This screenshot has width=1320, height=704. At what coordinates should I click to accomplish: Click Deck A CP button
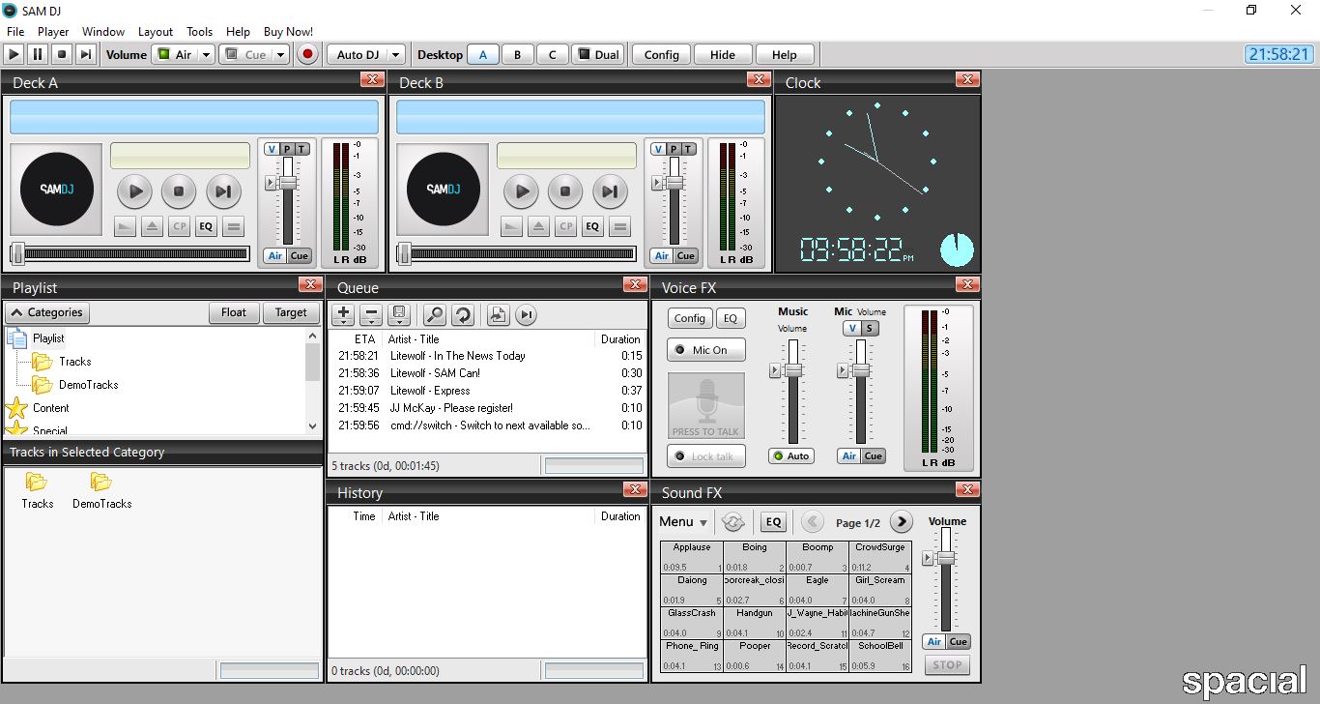(179, 227)
